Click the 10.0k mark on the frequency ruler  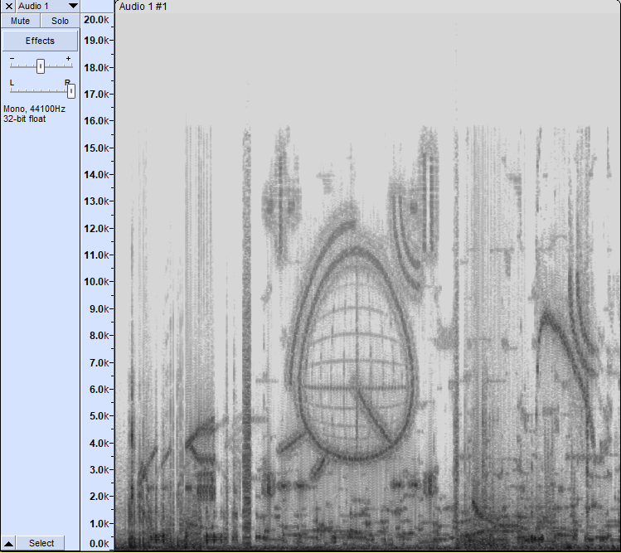click(x=96, y=282)
